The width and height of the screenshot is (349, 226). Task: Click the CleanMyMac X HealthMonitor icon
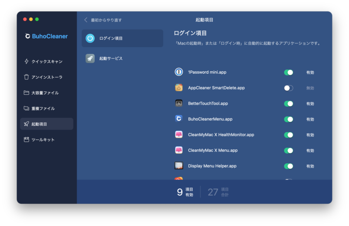[179, 134]
